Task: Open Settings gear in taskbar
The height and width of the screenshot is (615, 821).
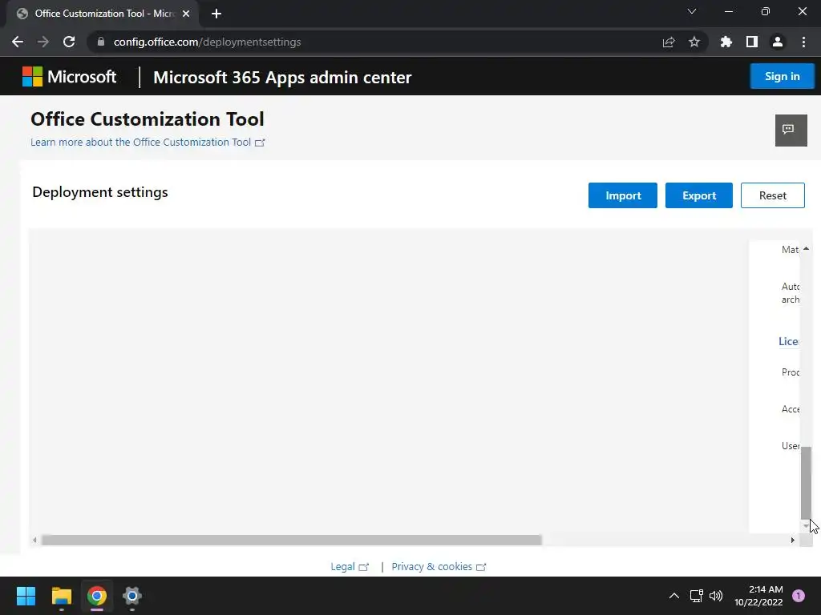Action: 132,596
